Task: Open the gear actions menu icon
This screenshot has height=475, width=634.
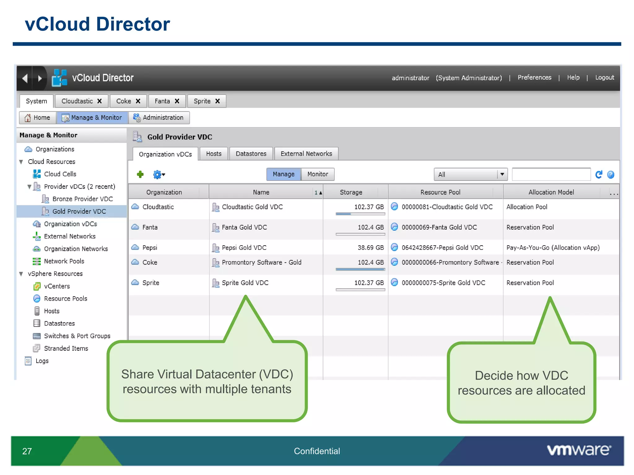Action: click(x=158, y=175)
